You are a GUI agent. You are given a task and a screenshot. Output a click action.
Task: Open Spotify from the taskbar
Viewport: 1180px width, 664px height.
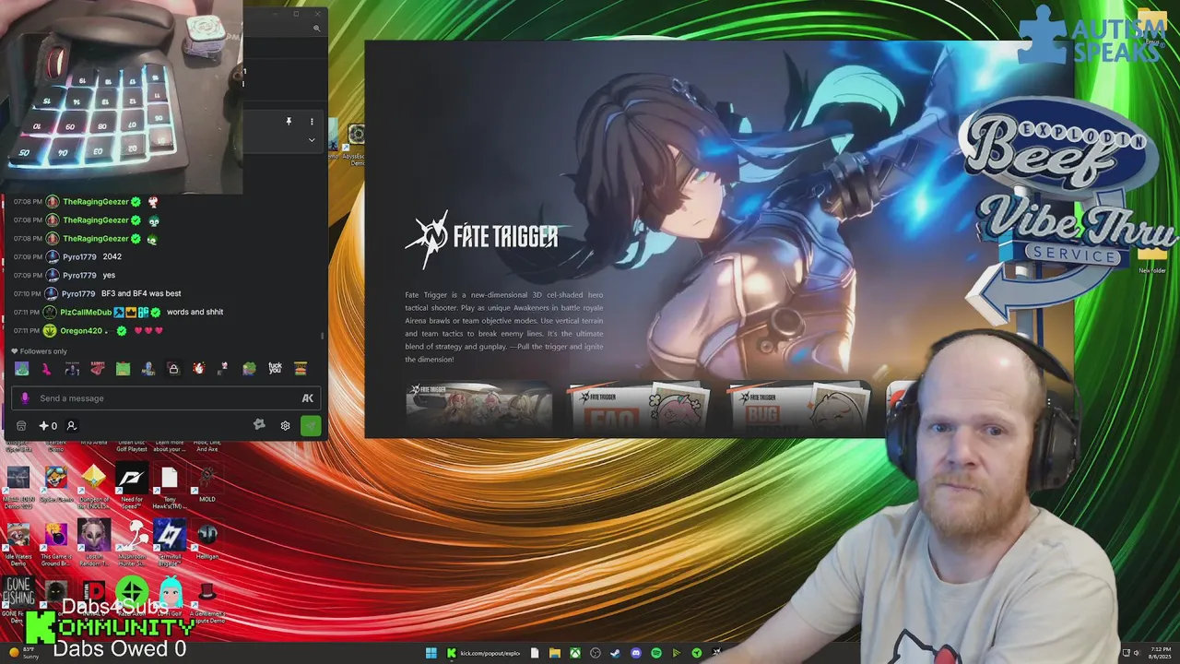(656, 653)
